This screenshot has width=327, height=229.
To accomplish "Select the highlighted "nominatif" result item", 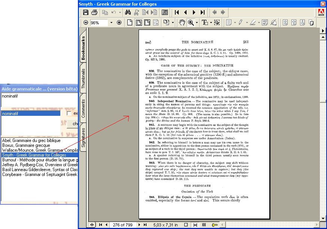I will (x=31, y=113).
